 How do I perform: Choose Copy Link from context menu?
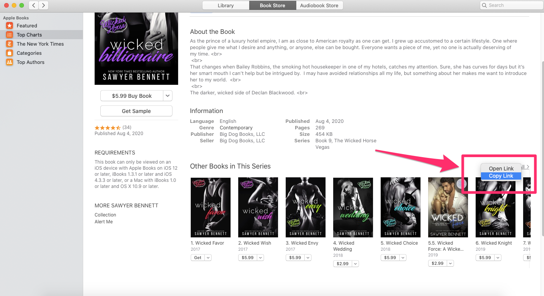[x=501, y=176]
